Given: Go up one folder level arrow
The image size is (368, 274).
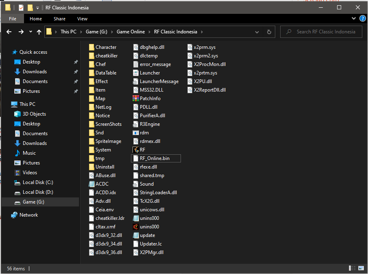Looking at the screenshot, I should (x=39, y=32).
